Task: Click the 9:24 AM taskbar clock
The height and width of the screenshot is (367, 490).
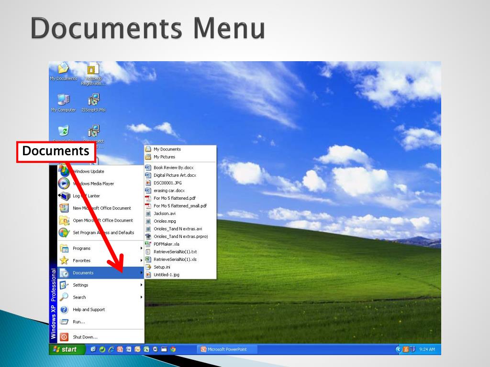Action: pos(427,349)
